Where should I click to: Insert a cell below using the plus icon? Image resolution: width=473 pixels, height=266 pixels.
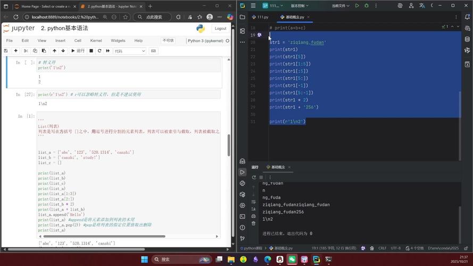click(15, 51)
